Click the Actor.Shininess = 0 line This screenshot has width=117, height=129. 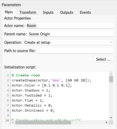coord(33,110)
